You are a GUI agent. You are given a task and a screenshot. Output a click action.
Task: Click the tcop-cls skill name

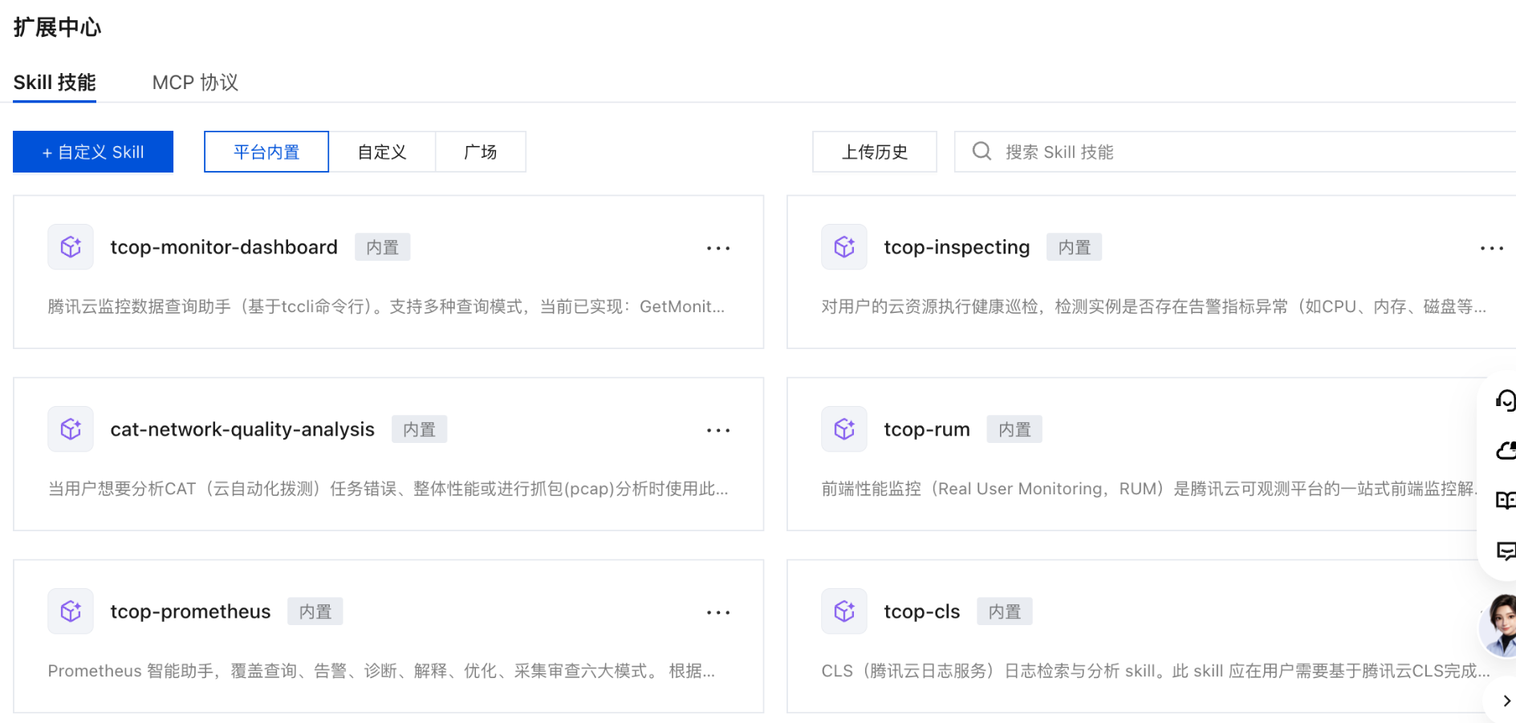[x=921, y=611]
